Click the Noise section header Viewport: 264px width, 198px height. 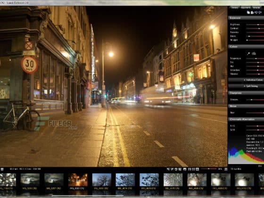tap(246, 106)
